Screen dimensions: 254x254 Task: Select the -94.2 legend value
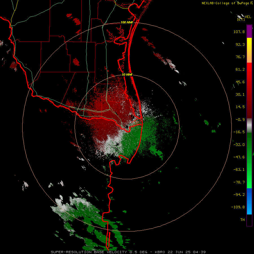pyautogui.click(x=239, y=194)
